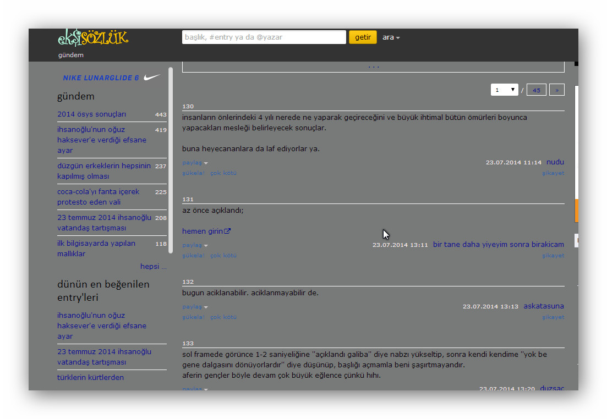
Task: Jump to last page 45
Action: [x=536, y=90]
